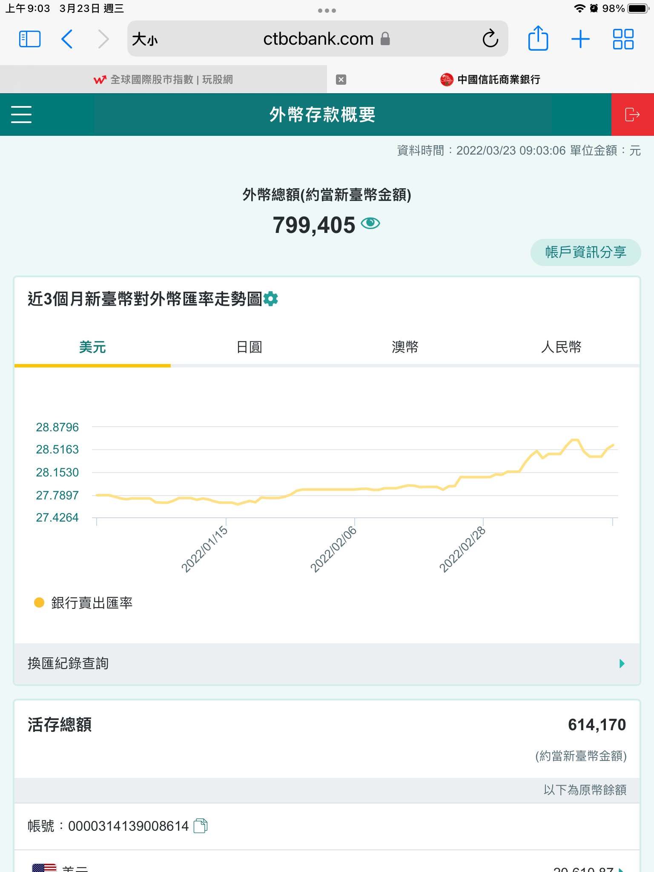
Task: Toggle the 銀行賣出匯率 legend series
Action: (83, 602)
